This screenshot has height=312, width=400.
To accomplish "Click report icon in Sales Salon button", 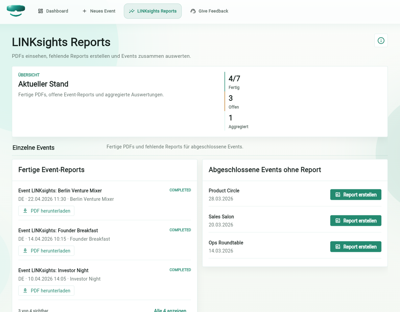I will pyautogui.click(x=338, y=221).
